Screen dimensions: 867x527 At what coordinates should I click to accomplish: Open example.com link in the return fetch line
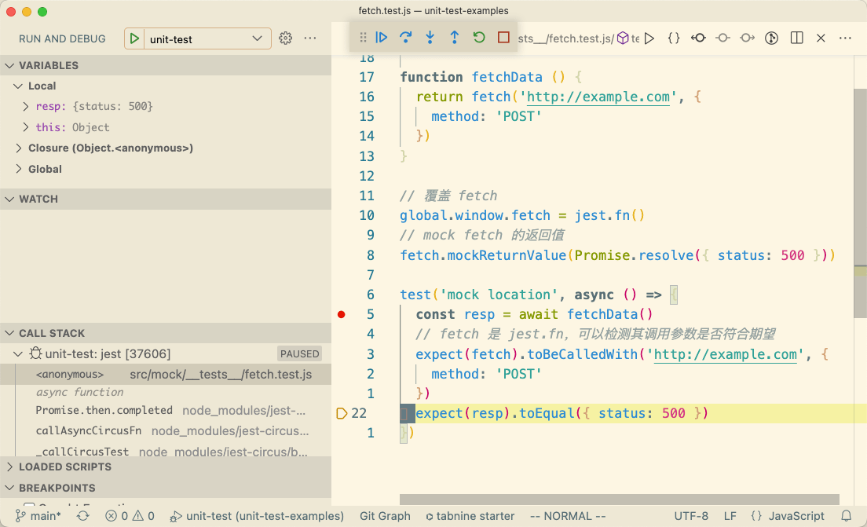[598, 97]
